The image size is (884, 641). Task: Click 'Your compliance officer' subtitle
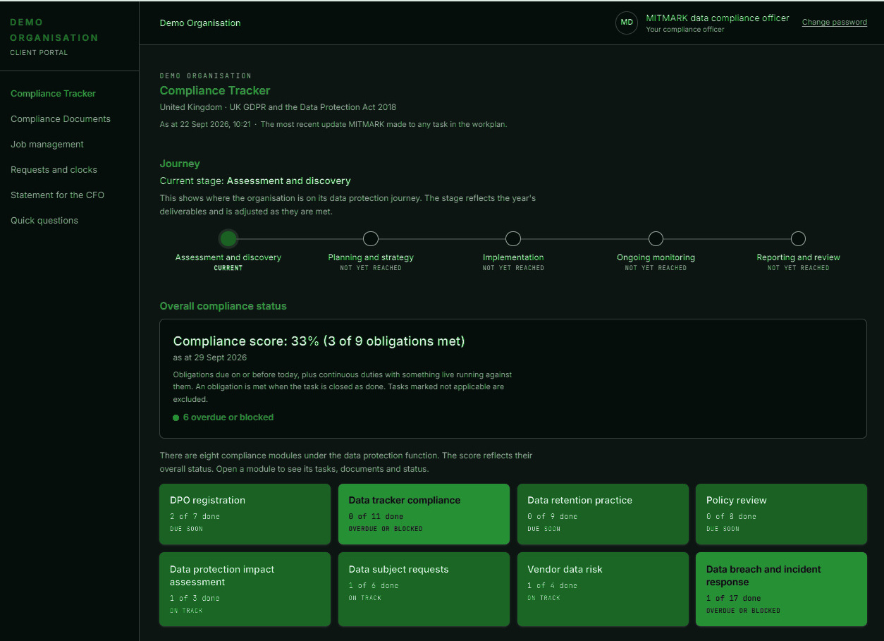[x=685, y=30]
